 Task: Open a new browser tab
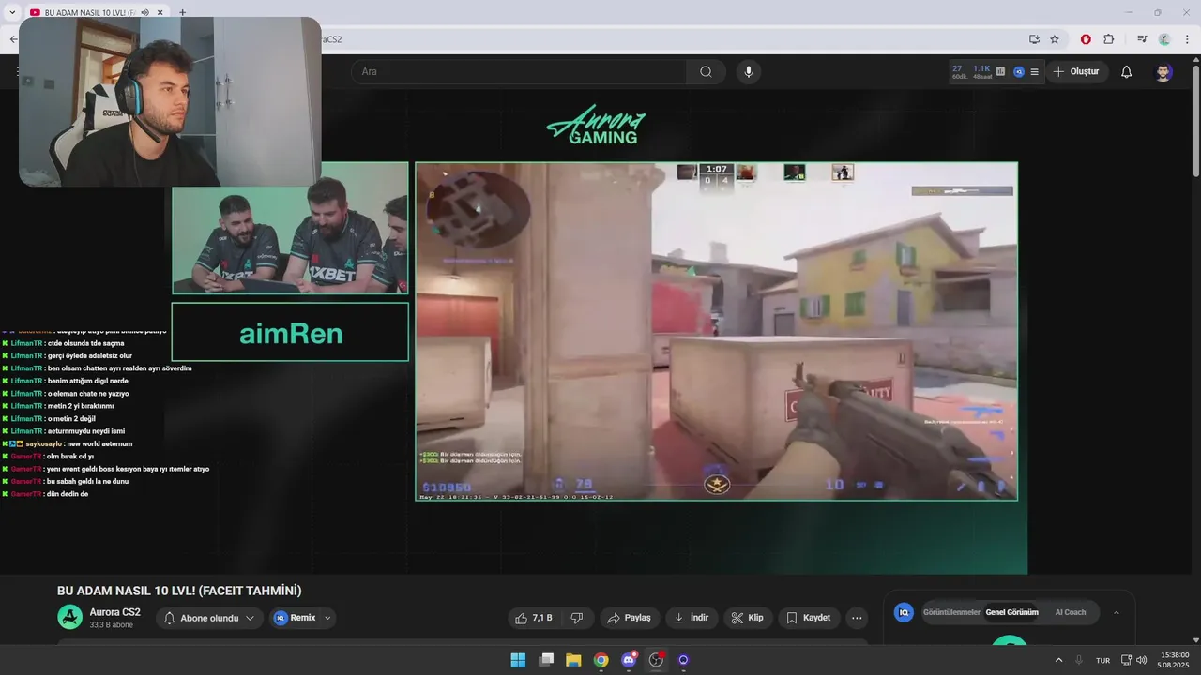(182, 12)
